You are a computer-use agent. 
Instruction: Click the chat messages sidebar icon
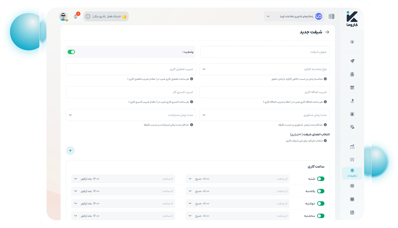pyautogui.click(x=352, y=127)
